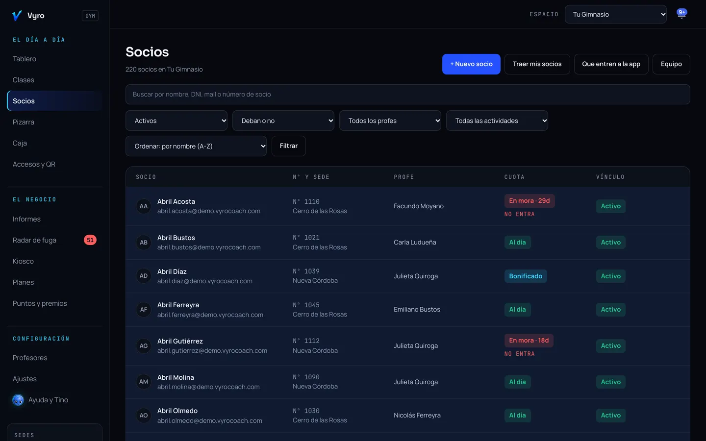Image resolution: width=706 pixels, height=441 pixels.
Task: Open Informes in the sidebar
Action: point(54,219)
